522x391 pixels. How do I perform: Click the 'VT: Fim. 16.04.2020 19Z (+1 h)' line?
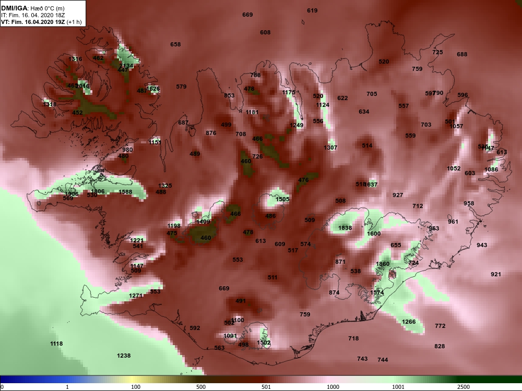click(x=41, y=22)
